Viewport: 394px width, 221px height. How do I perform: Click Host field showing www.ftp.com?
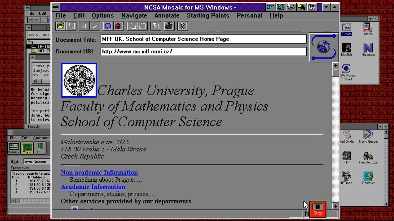[37, 161]
